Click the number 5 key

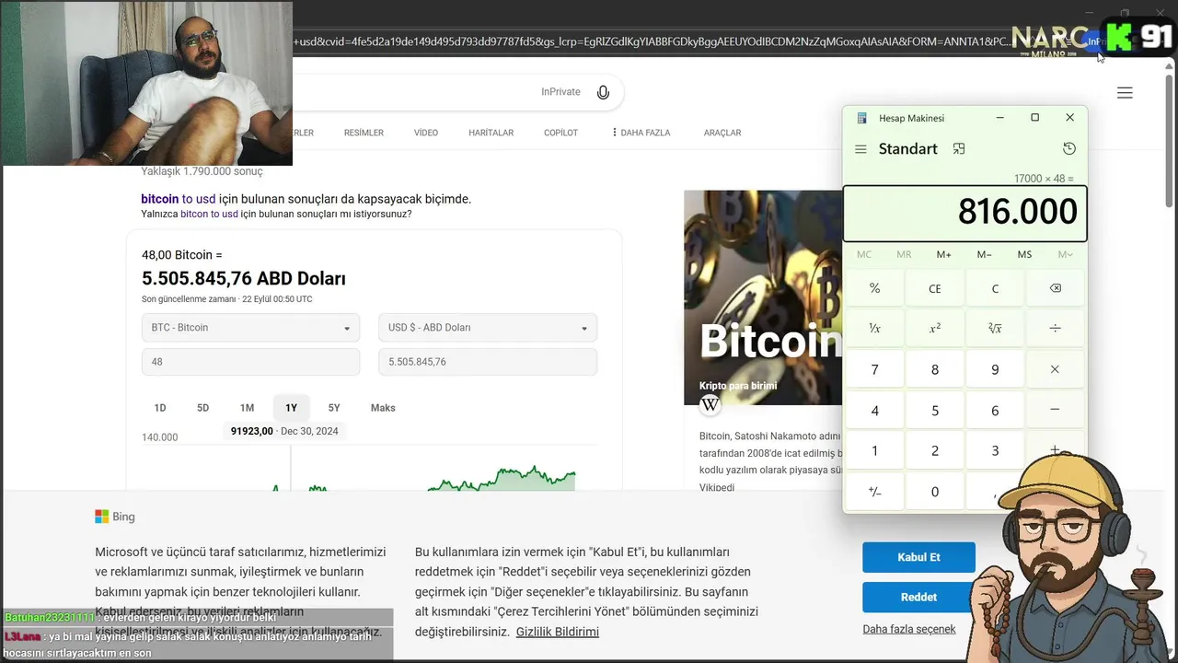935,410
